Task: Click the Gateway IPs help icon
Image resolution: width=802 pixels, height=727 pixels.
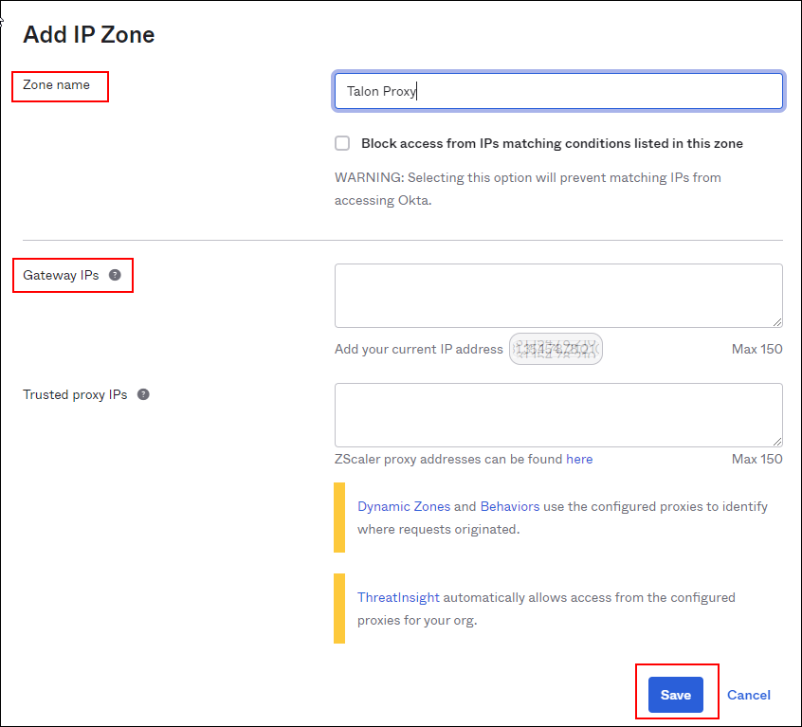Action: [x=115, y=275]
